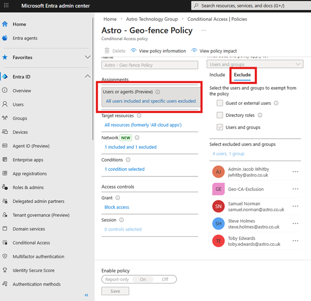Click info icon next to Guest or external users
Viewport: 311px width, 301px height.
point(276,103)
